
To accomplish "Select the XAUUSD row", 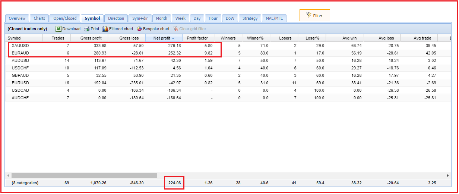I will coord(228,46).
